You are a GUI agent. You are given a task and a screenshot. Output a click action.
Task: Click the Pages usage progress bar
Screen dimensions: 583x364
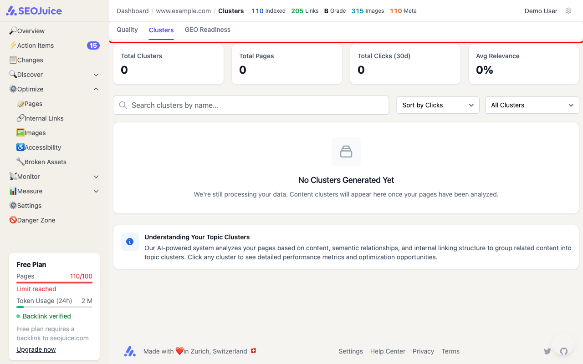coord(54,283)
